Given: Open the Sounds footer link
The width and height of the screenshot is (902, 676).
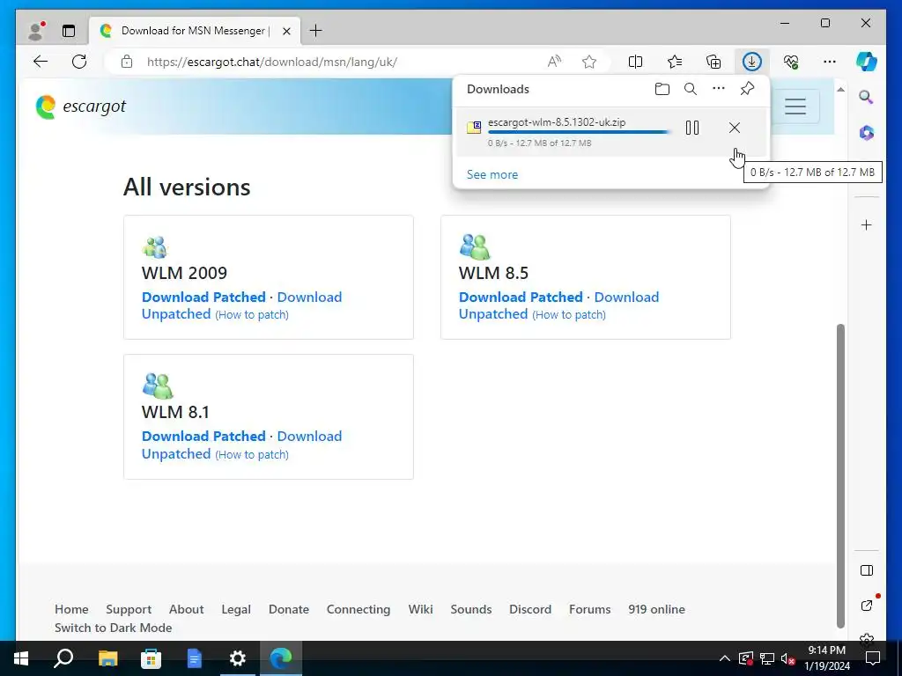Looking at the screenshot, I should point(471,609).
